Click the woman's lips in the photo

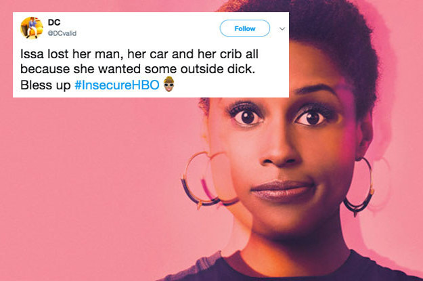282,190
